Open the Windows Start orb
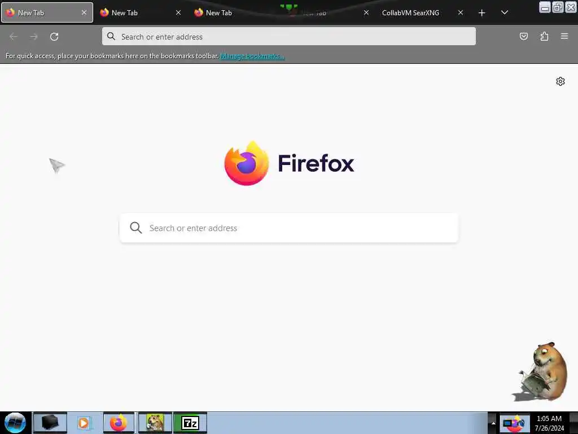578x434 pixels. coord(15,423)
